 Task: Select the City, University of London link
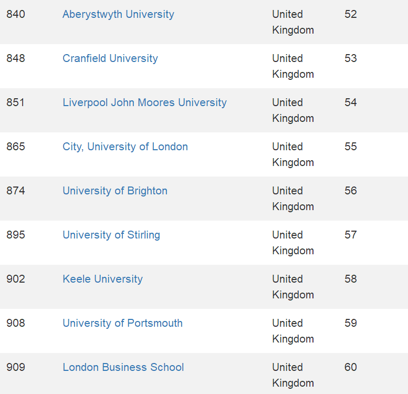[x=125, y=147]
